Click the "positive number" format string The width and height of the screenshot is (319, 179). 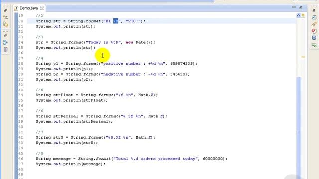click(x=133, y=63)
